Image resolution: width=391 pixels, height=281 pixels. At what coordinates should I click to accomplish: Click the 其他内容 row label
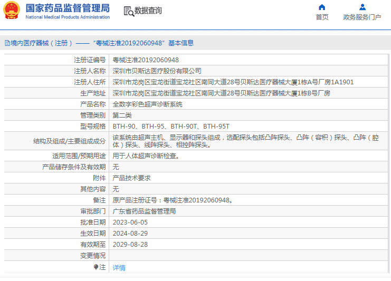click(93, 189)
